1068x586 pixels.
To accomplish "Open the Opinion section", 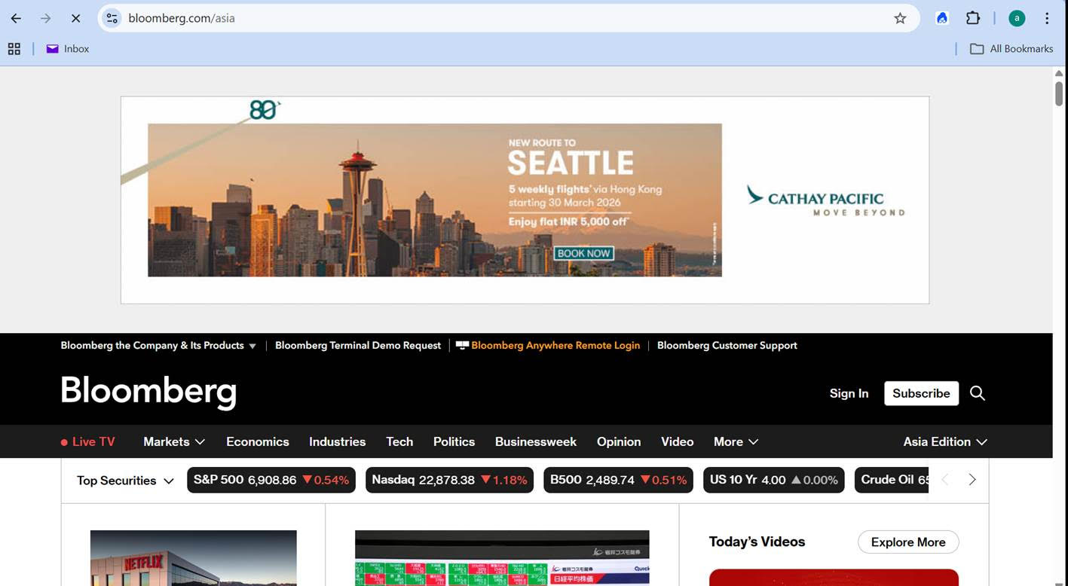I will [619, 442].
